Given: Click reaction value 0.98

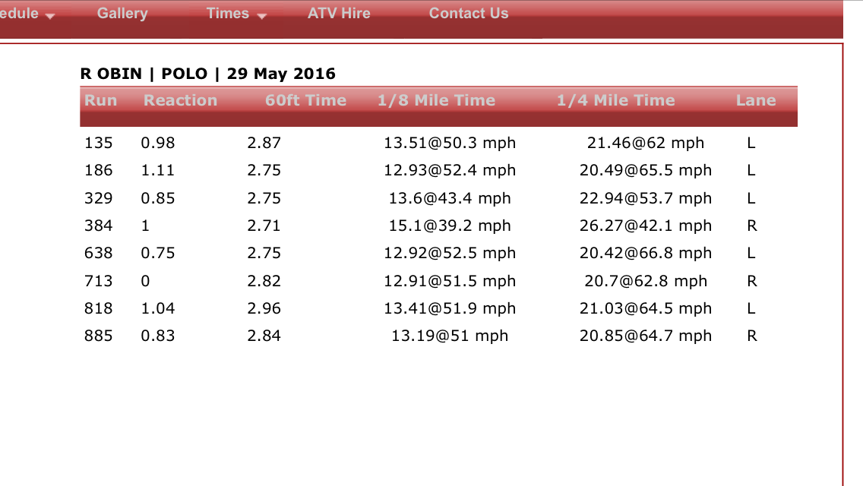Looking at the screenshot, I should 158,143.
